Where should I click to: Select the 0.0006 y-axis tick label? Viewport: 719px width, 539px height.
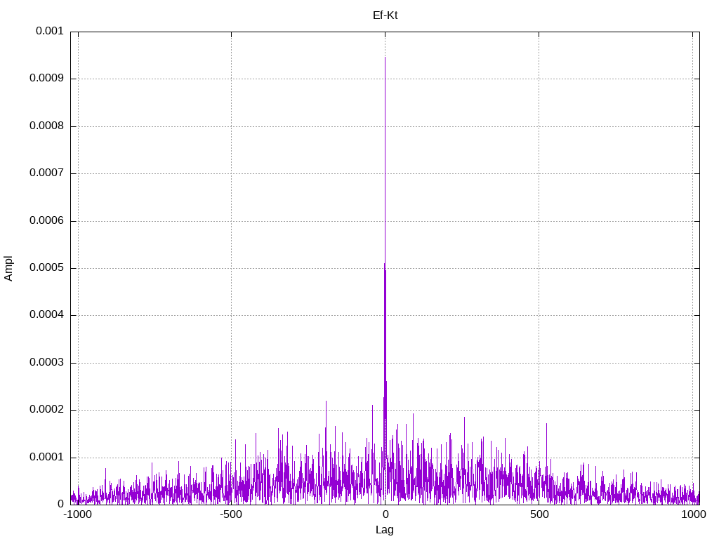coord(46,221)
